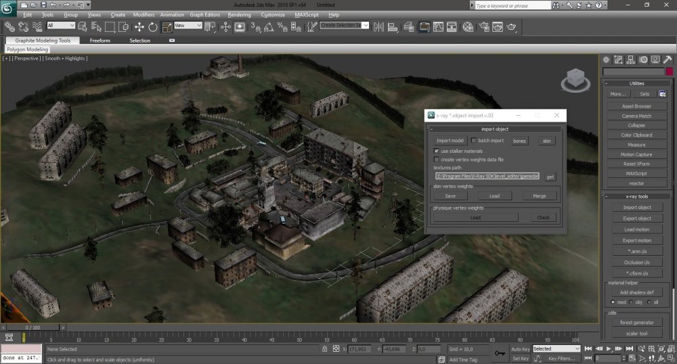Screen dimensions: 677x364
Task: Select the 'obj' radio button
Action: (632, 302)
